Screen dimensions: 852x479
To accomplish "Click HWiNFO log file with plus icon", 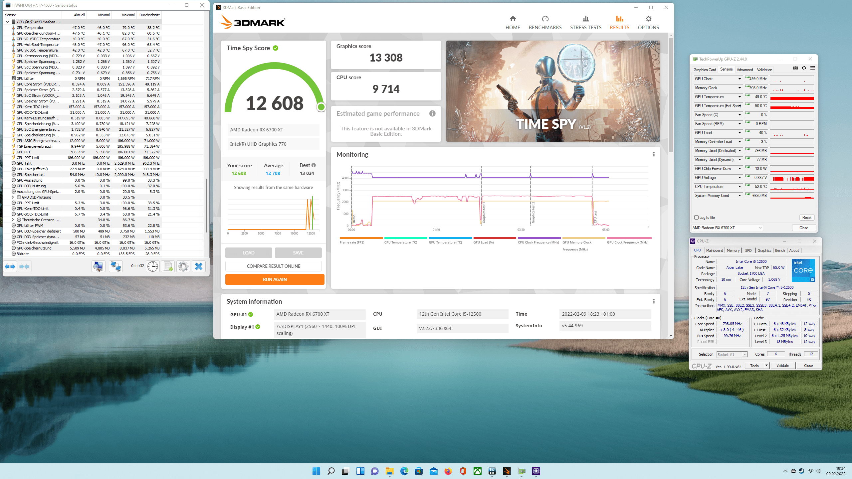I will 168,266.
